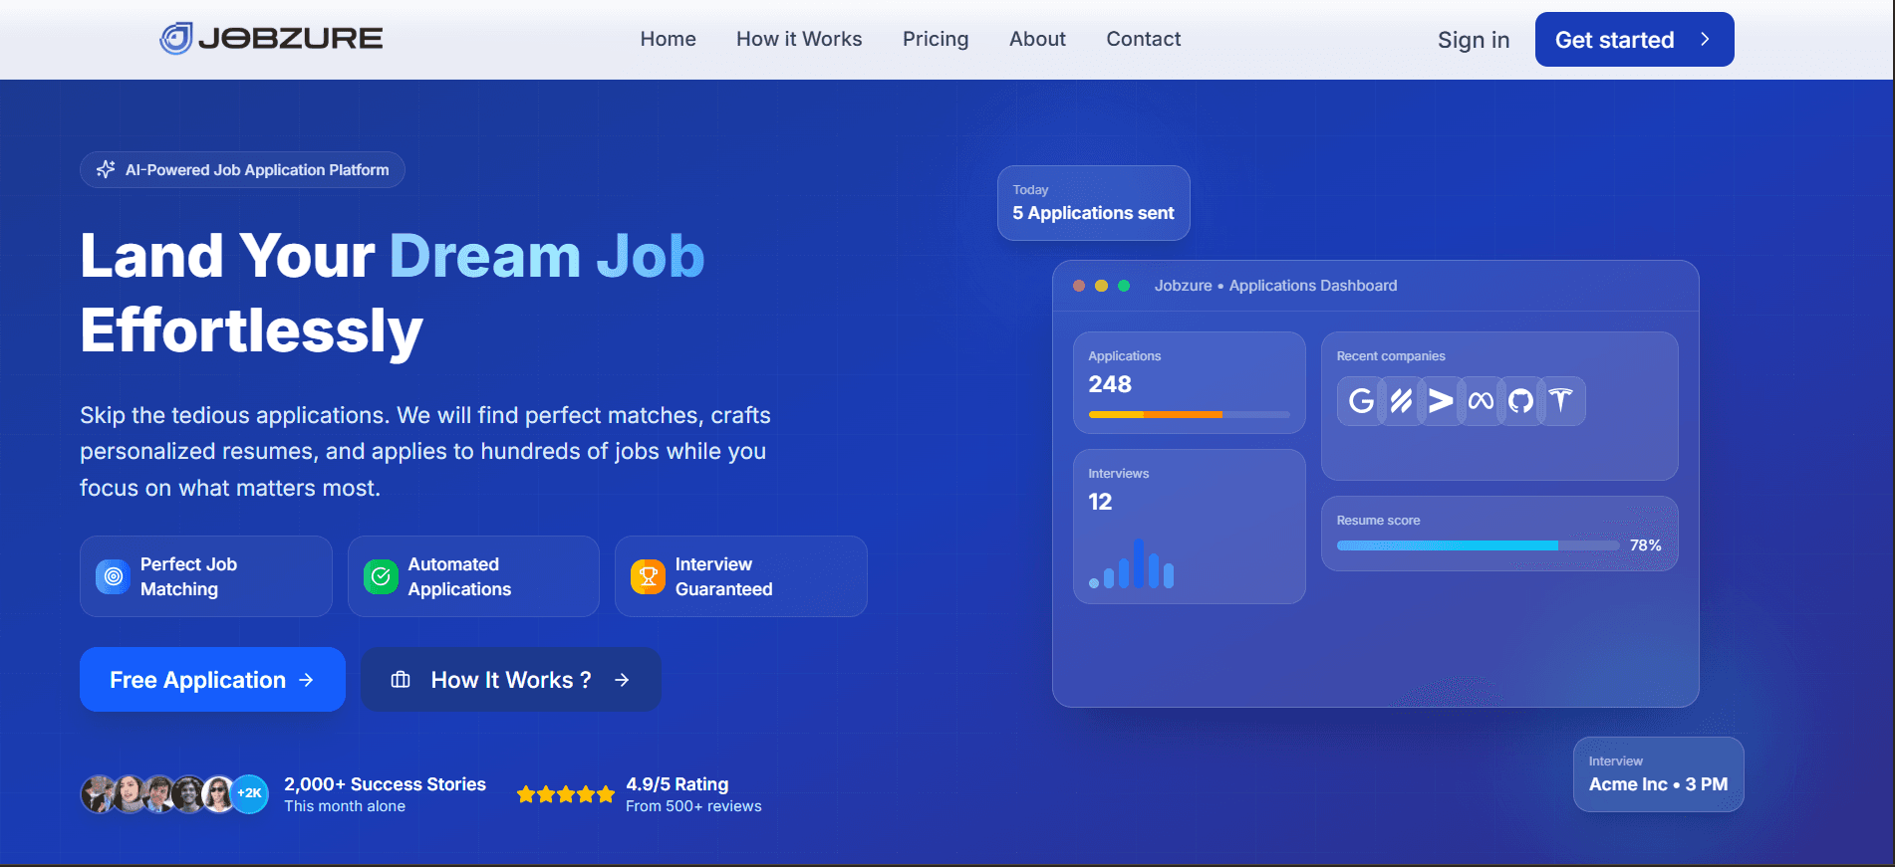The image size is (1895, 867).
Task: Click the striped slash company icon
Action: click(x=1401, y=401)
